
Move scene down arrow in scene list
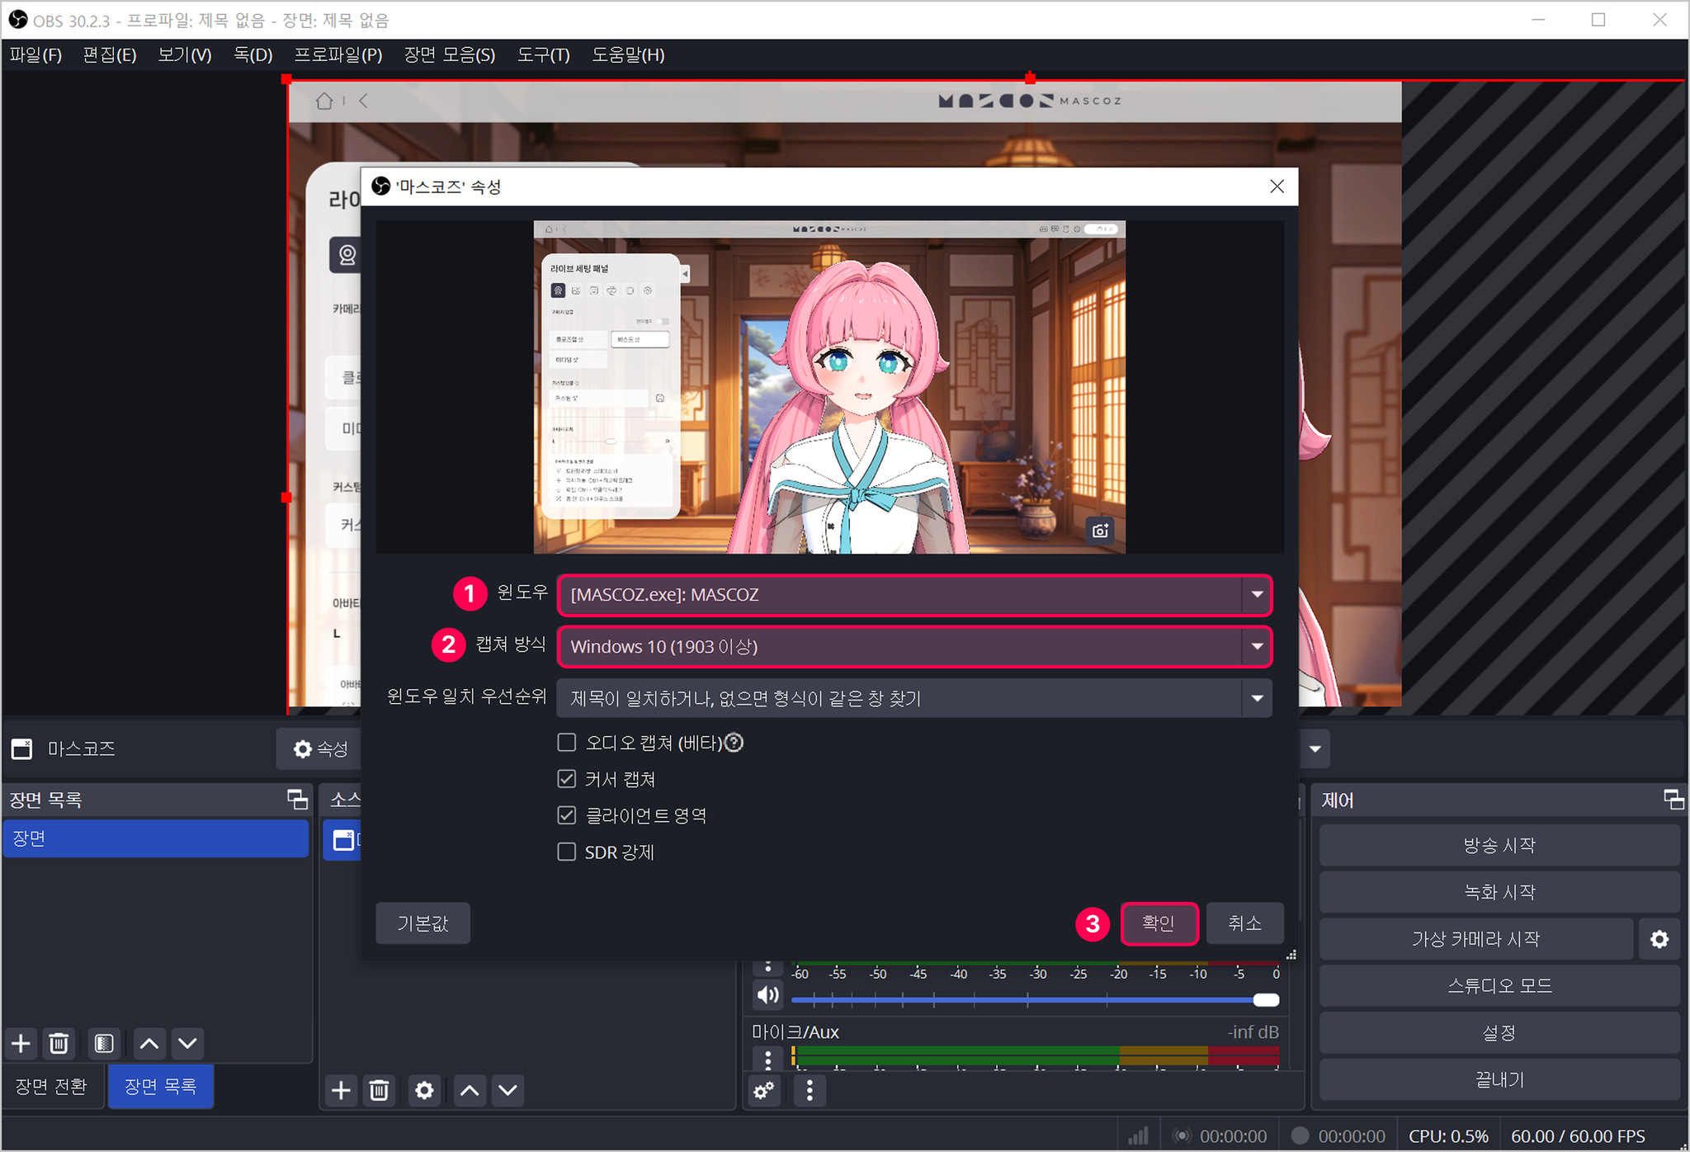(187, 1044)
